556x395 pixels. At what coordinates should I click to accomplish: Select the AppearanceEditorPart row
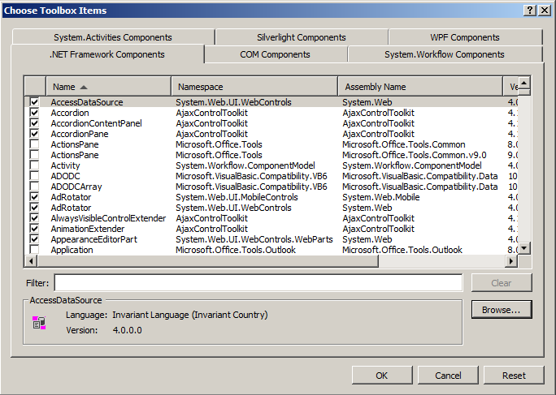coord(271,239)
